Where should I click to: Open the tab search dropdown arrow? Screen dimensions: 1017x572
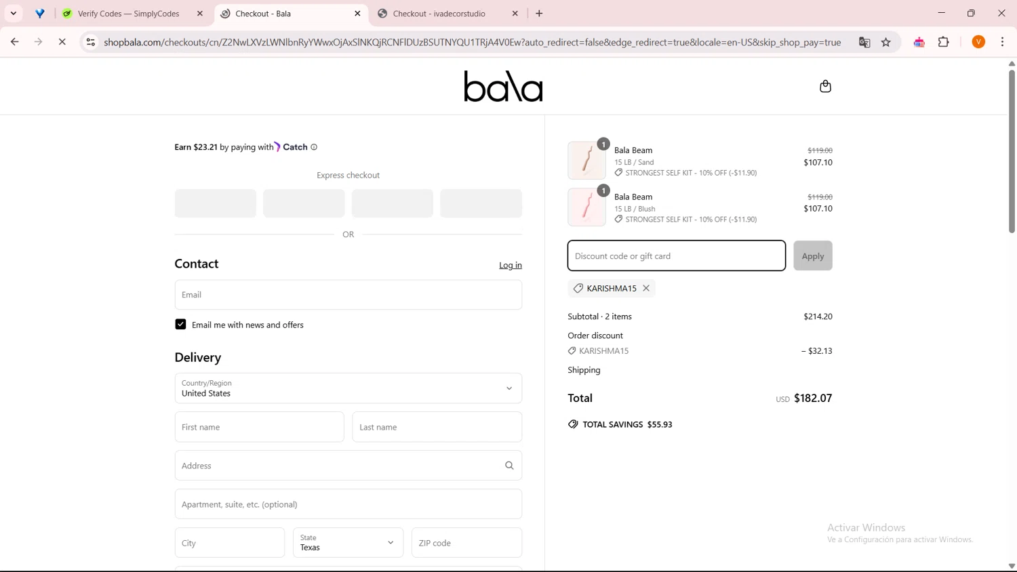[x=14, y=14]
